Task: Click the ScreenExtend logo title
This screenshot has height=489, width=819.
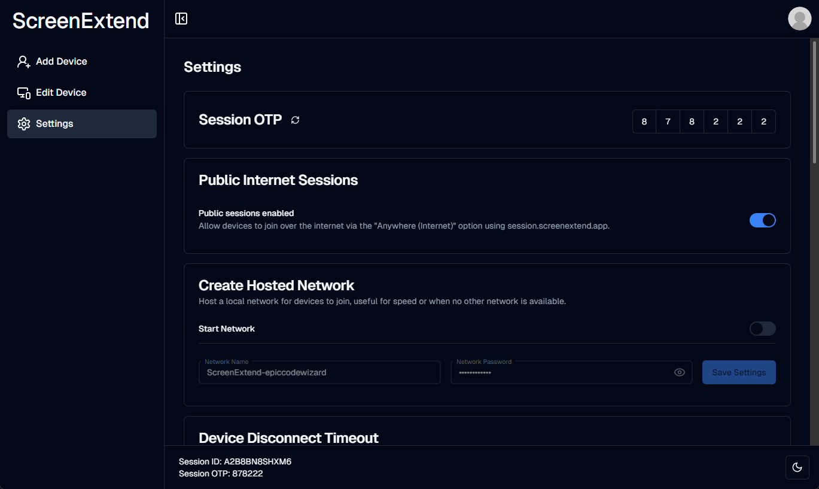Action: [81, 21]
